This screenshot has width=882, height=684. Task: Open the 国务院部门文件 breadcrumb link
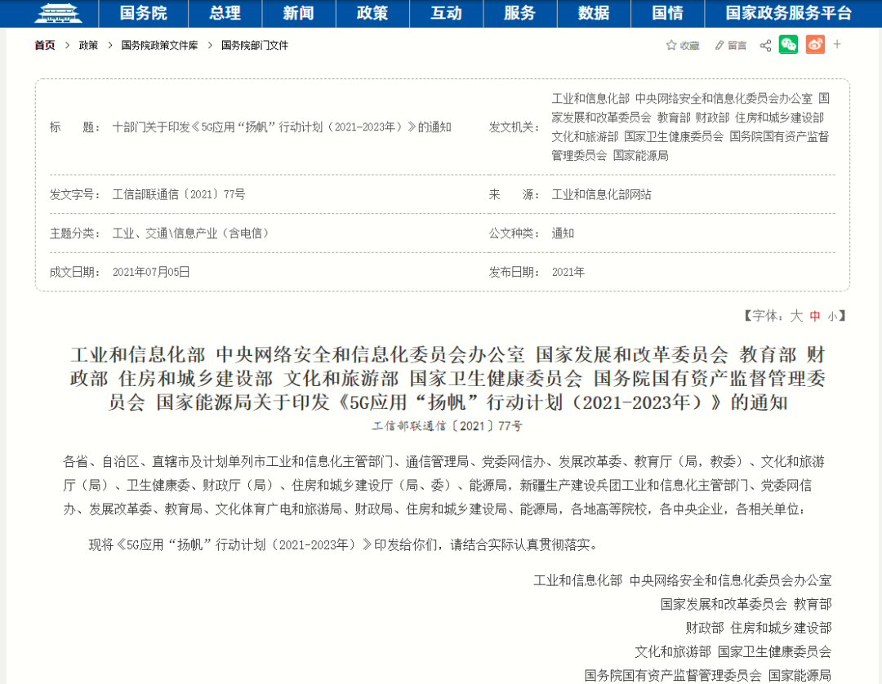pyautogui.click(x=255, y=46)
